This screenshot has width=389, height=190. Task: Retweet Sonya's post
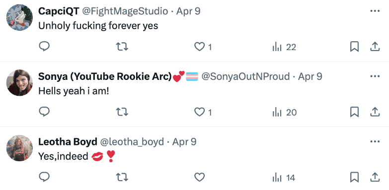pyautogui.click(x=122, y=112)
